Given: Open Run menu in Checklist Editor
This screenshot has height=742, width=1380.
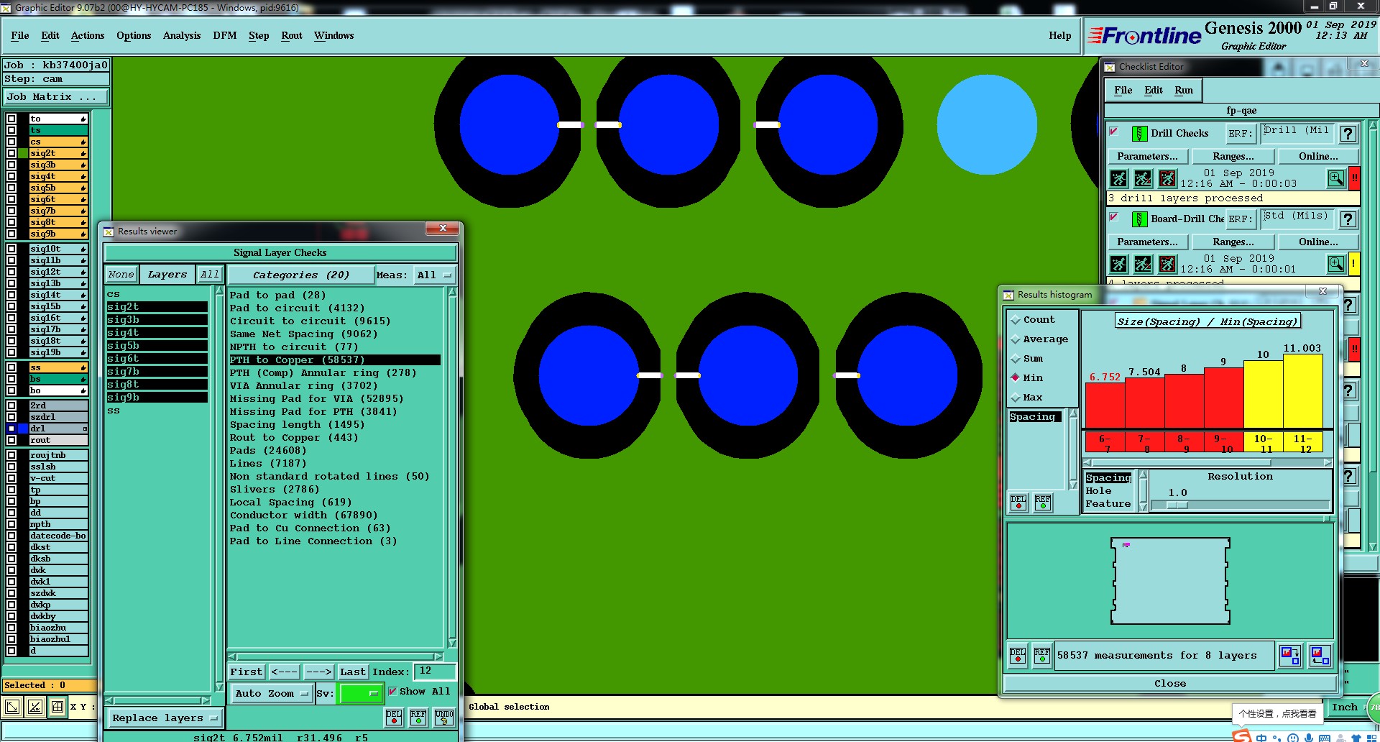Looking at the screenshot, I should [1184, 91].
